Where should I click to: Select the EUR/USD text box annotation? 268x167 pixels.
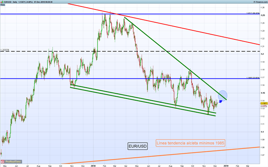(x=137, y=146)
